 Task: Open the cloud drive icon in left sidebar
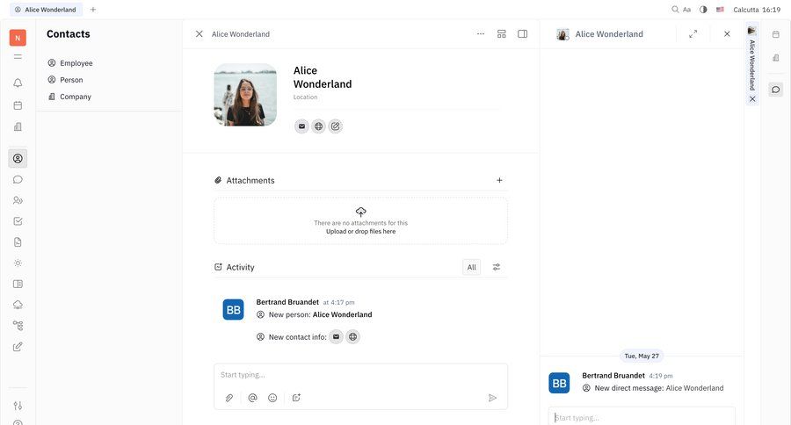point(18,305)
